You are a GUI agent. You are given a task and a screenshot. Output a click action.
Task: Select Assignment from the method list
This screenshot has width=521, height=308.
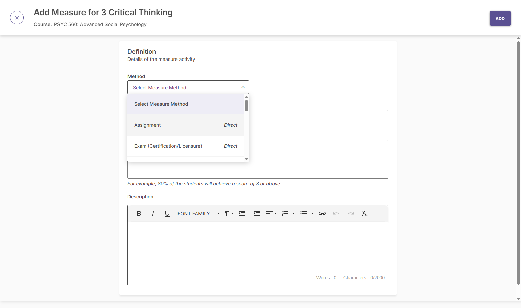[x=186, y=125]
